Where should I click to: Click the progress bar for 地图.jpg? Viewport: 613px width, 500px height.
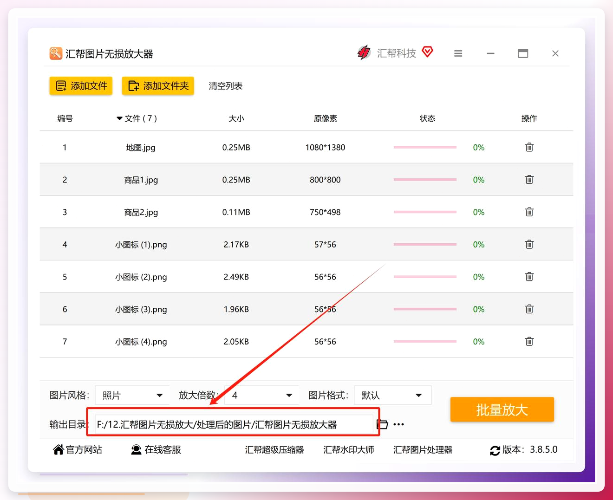click(425, 147)
